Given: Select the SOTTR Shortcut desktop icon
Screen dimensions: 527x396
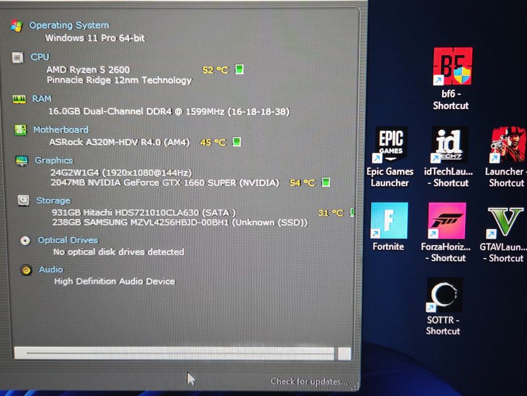Looking at the screenshot, I should pos(443,307).
